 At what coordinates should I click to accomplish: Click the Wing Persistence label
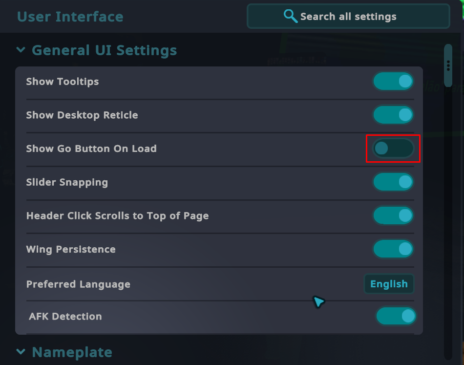pos(71,249)
